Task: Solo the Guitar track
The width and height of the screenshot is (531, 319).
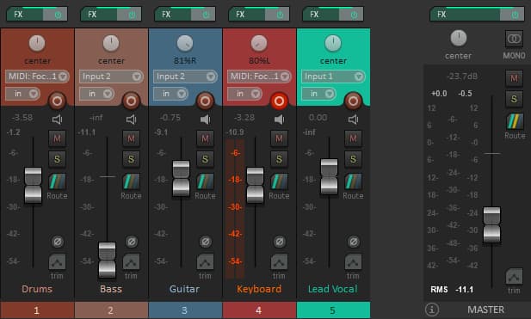Action: (x=205, y=159)
